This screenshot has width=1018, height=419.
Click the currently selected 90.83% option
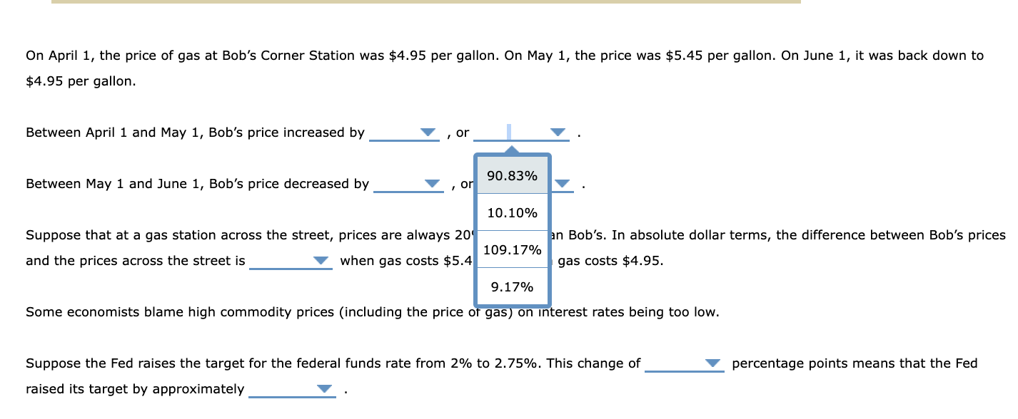point(510,175)
